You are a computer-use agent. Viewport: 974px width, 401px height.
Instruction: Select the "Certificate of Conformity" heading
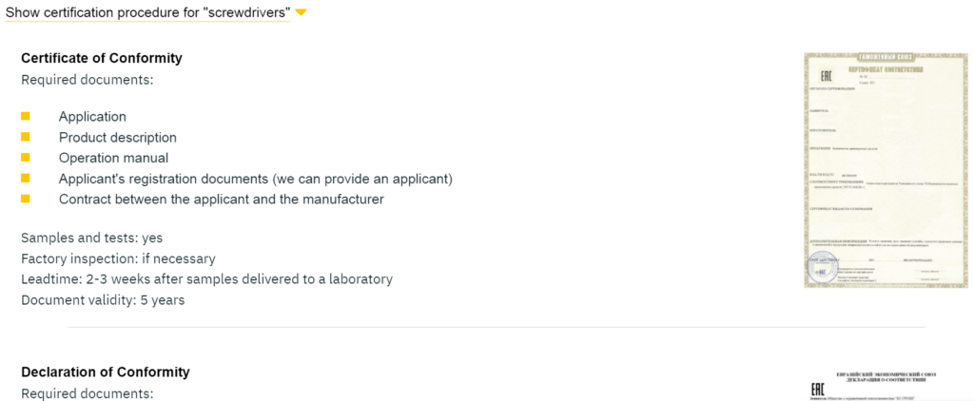click(x=102, y=58)
